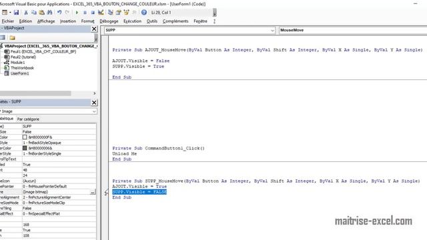
Task: Click the toolbar overflow options handle
Action: click(215, 13)
